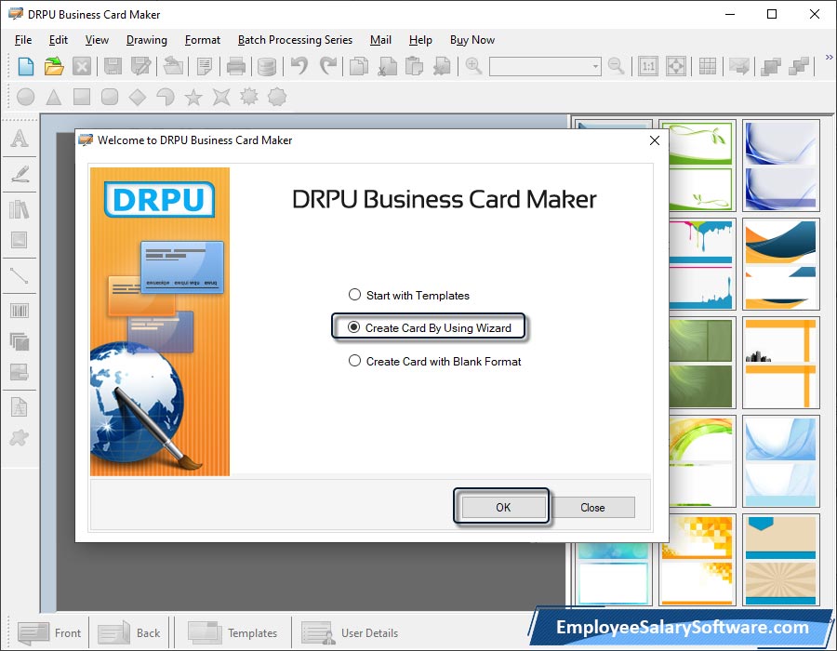The width and height of the screenshot is (837, 651).
Task: Select the five-point Star shape tool
Action: pyautogui.click(x=193, y=97)
